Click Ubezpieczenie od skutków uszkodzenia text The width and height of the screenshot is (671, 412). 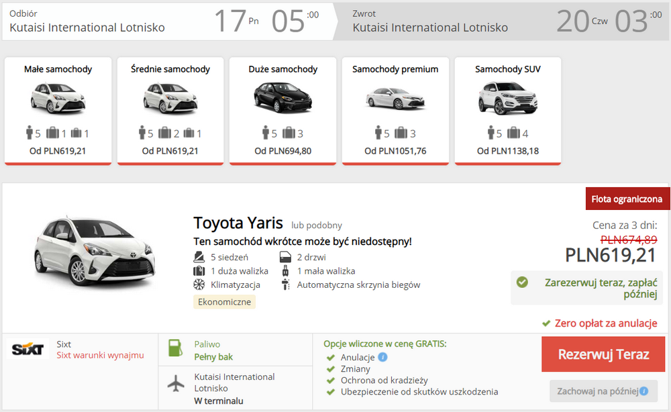click(419, 392)
